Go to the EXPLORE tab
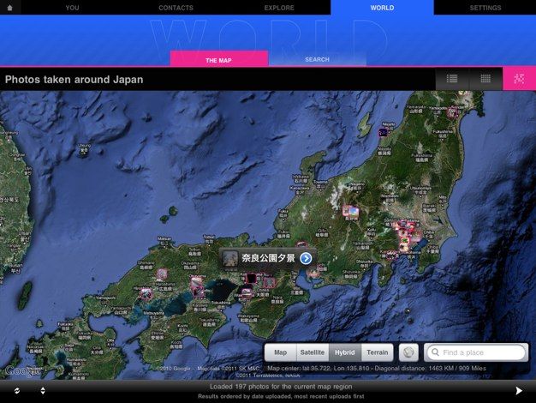 tap(279, 8)
